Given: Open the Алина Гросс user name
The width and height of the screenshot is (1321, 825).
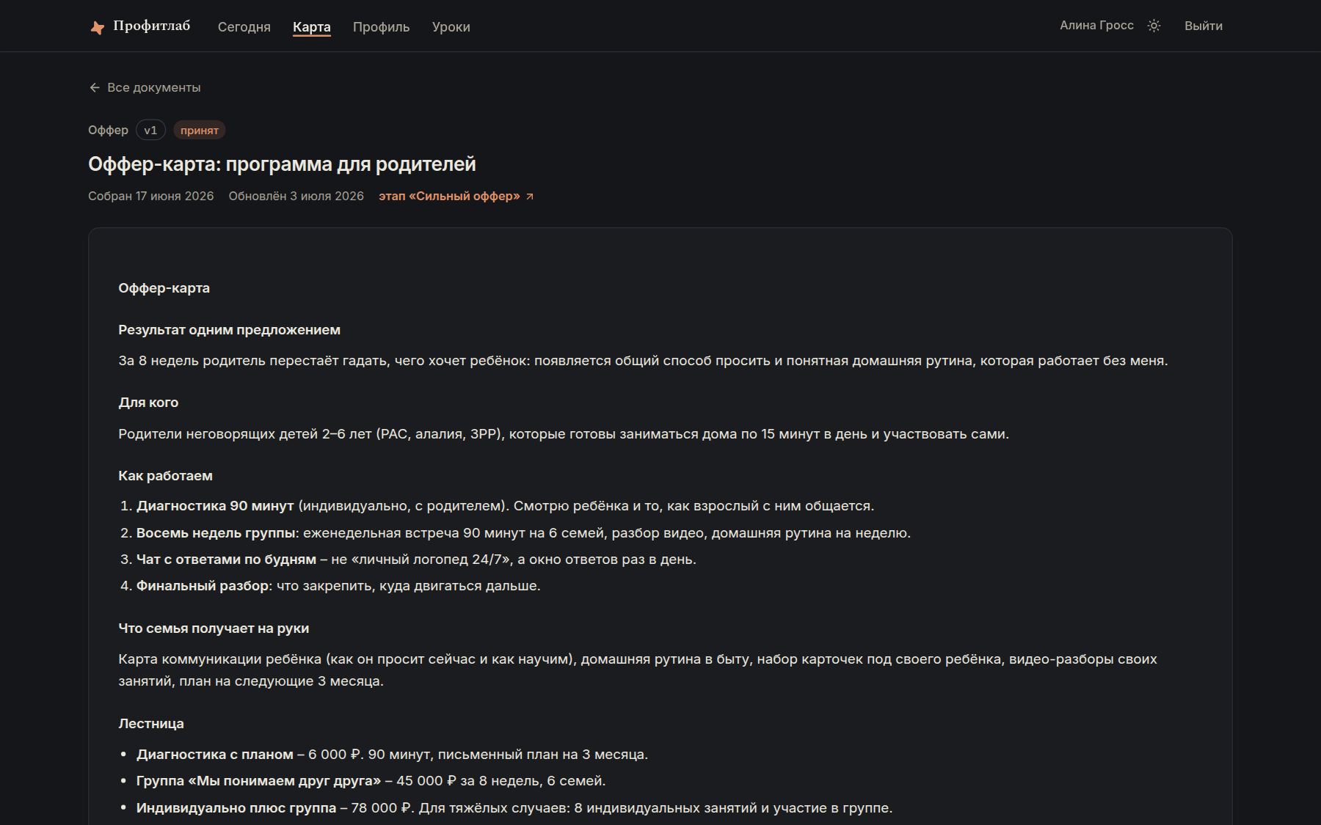Looking at the screenshot, I should [1096, 25].
